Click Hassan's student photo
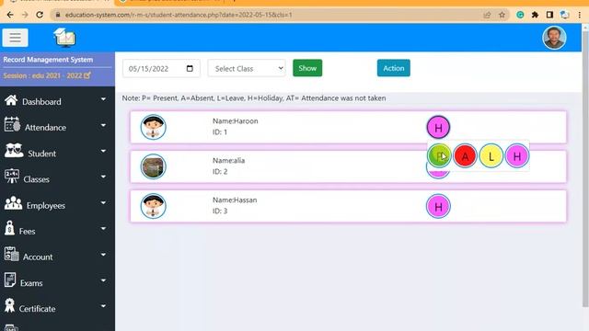 pos(154,206)
